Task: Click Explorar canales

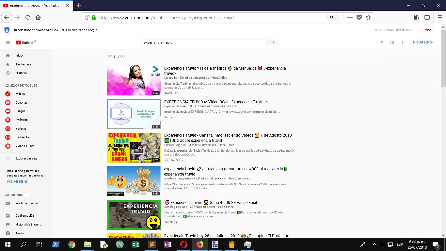Action: [26, 159]
